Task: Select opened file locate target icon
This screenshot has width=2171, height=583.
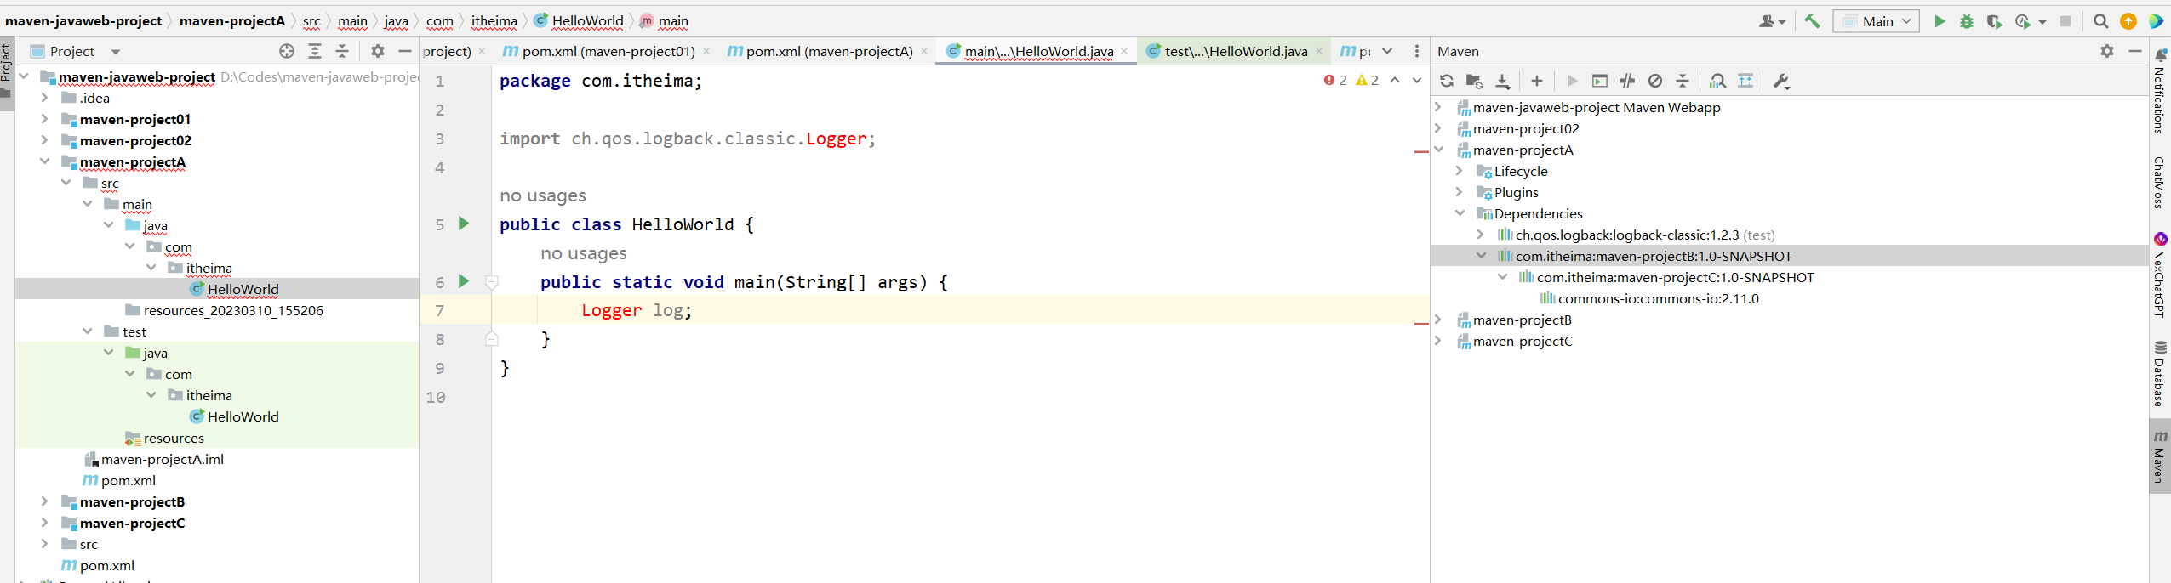Action: [x=287, y=51]
